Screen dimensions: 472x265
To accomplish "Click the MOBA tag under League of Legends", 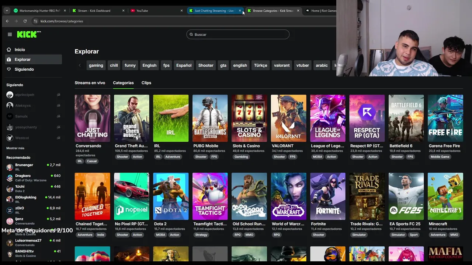I will tap(317, 157).
